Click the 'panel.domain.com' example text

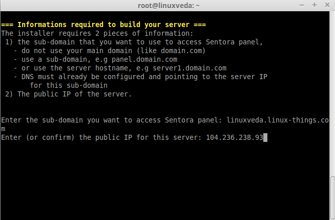(x=144, y=59)
